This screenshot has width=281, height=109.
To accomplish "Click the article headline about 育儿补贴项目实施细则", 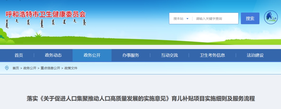I will (x=140, y=99).
